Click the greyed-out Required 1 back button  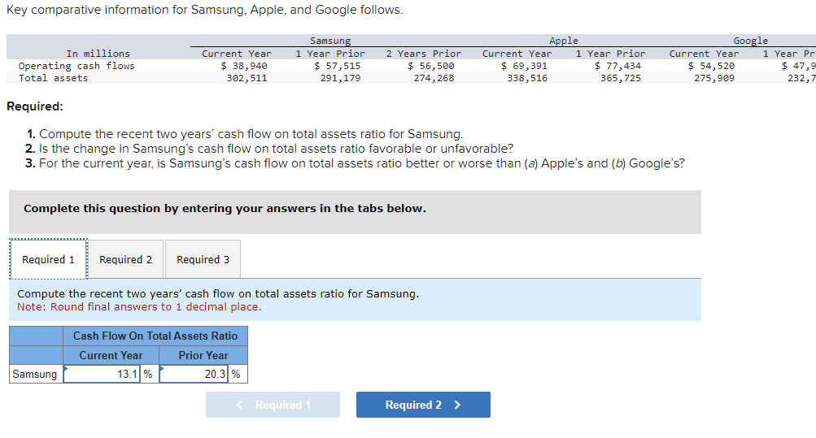tap(273, 405)
